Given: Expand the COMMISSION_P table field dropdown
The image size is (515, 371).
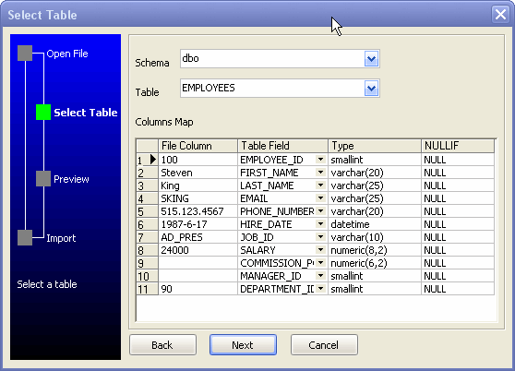Looking at the screenshot, I should pos(320,263).
